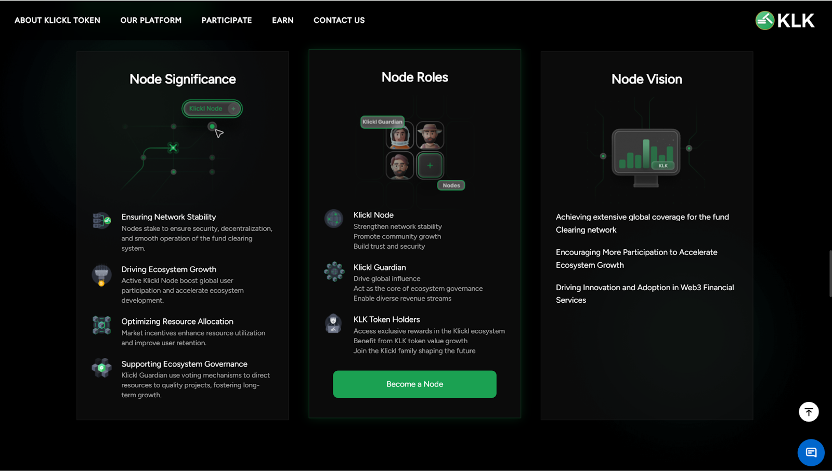
Task: Click the KLK Token Holders title
Action: (x=387, y=319)
